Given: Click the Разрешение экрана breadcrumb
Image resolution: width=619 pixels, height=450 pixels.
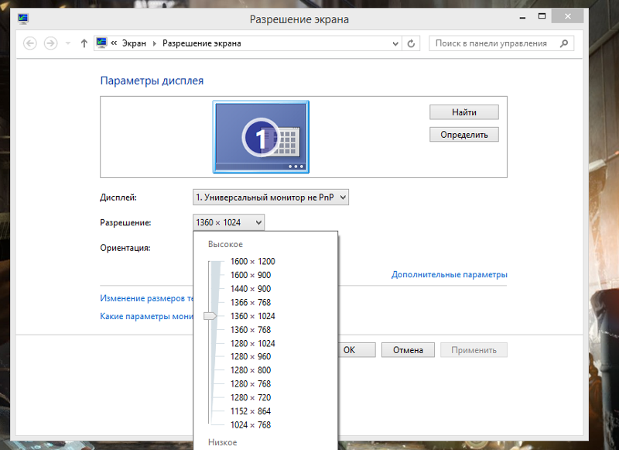Looking at the screenshot, I should [202, 43].
